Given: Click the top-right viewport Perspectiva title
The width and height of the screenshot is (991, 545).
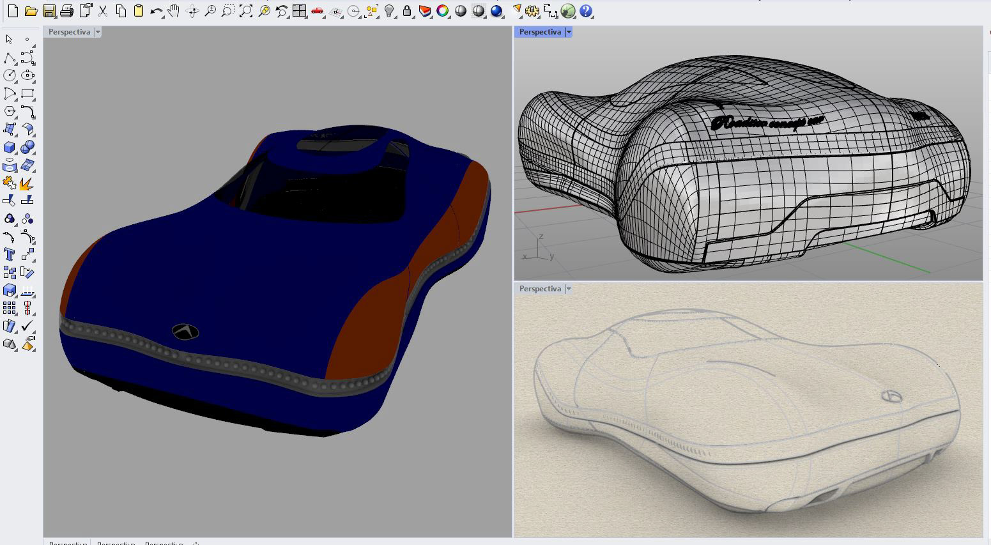Looking at the screenshot, I should 540,32.
